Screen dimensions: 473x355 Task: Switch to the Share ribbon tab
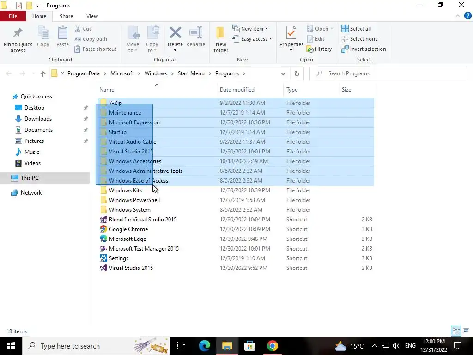pyautogui.click(x=66, y=16)
